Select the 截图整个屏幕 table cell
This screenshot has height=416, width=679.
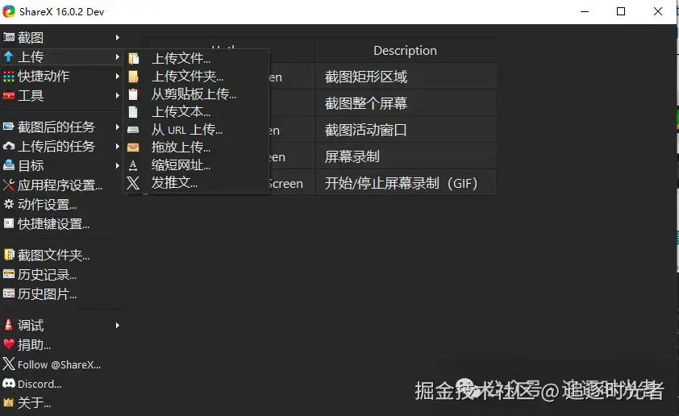point(406,103)
